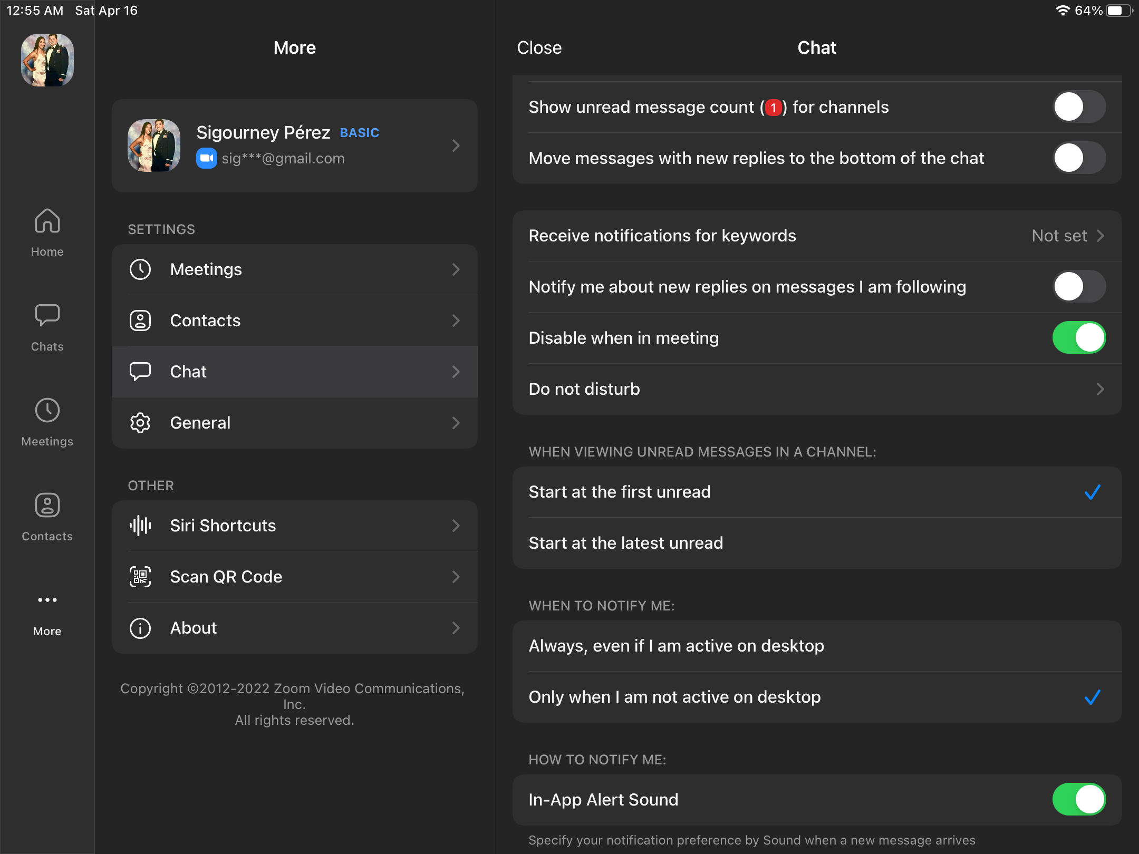Expand Sigourney Pérez profile chevron
This screenshot has width=1139, height=854.
[456, 145]
